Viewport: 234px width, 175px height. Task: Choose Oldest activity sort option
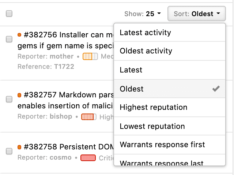(x=146, y=51)
